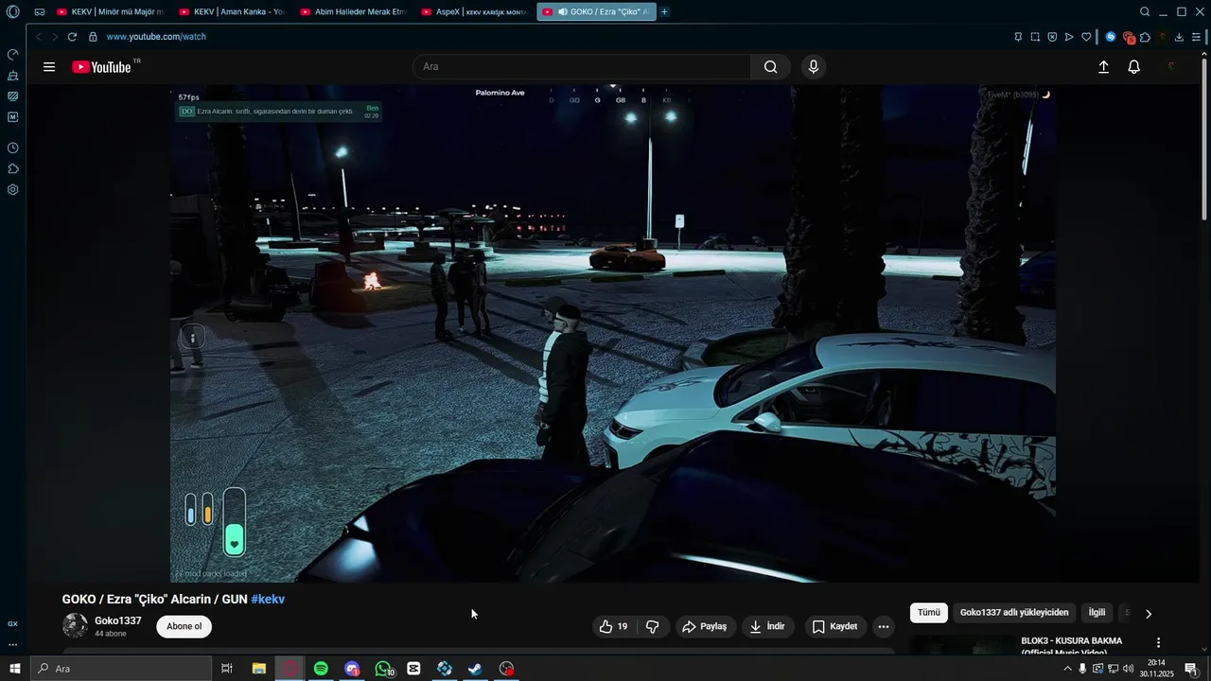Open the Goko1337 channel avatar

pos(75,626)
